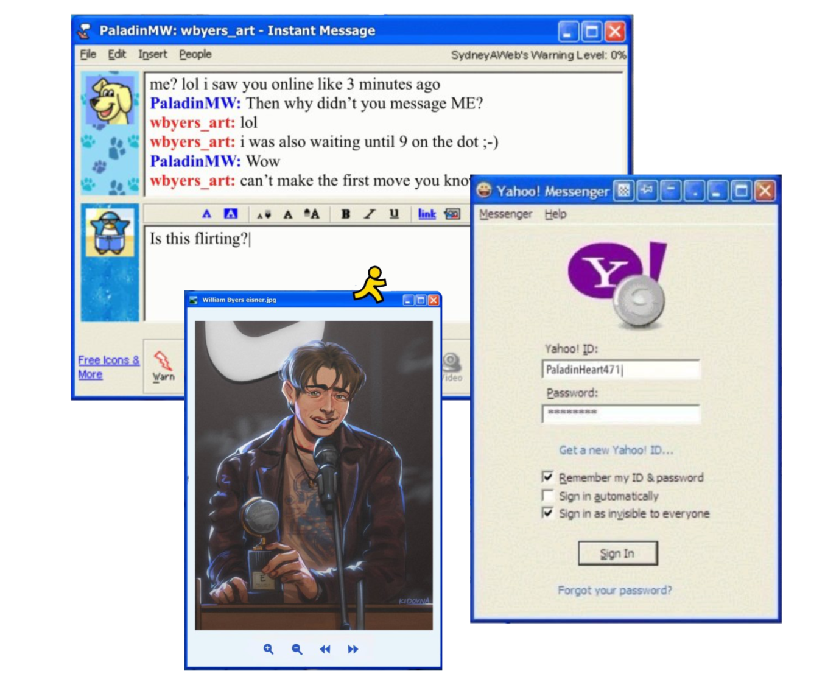
Task: Click the penguin buddy icon
Action: 110,232
